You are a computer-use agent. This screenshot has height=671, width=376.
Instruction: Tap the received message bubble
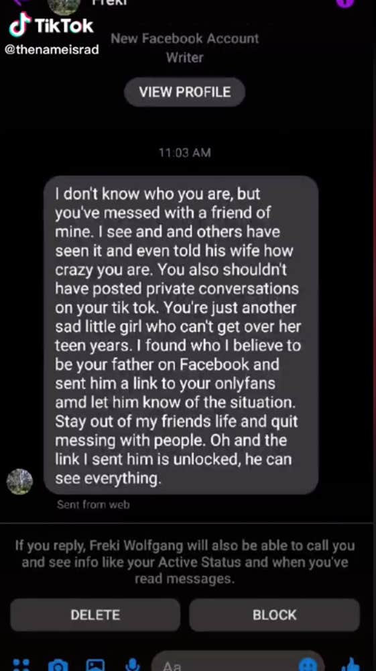pyautogui.click(x=181, y=335)
